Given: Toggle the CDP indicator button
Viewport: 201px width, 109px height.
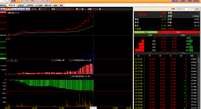Looking at the screenshot, I should click(28, 9).
